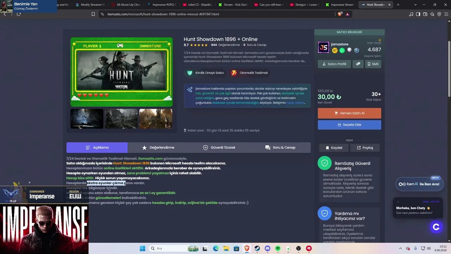Close the Chaty greeting popup
The image size is (451, 254).
coord(398,202)
